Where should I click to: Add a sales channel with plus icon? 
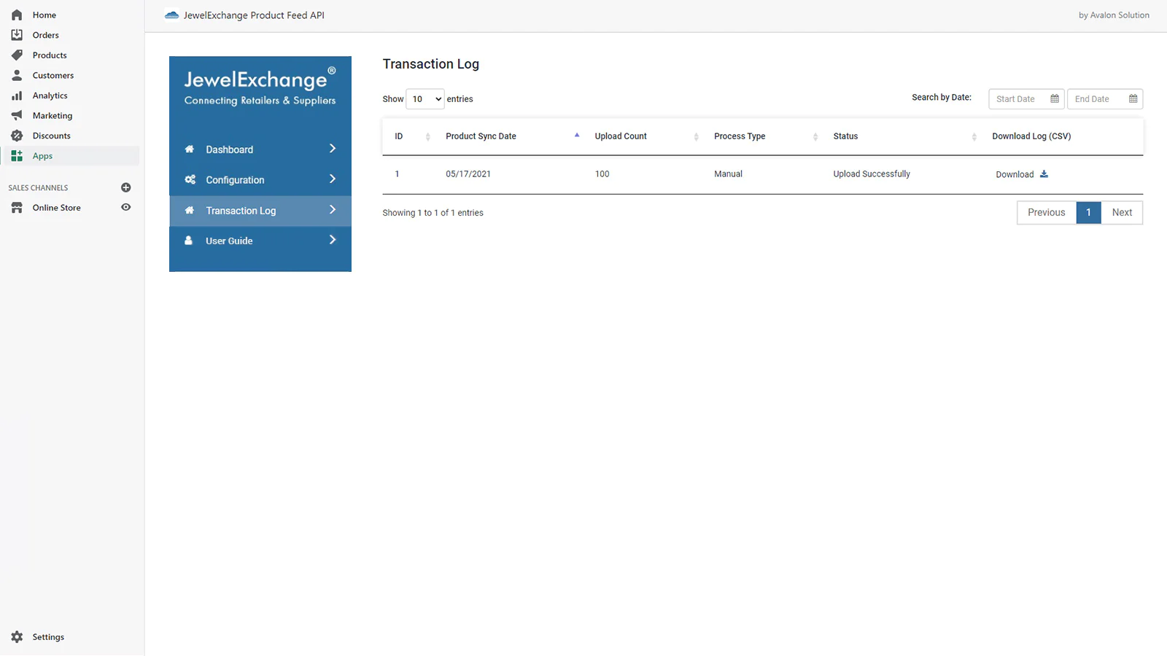(x=125, y=187)
